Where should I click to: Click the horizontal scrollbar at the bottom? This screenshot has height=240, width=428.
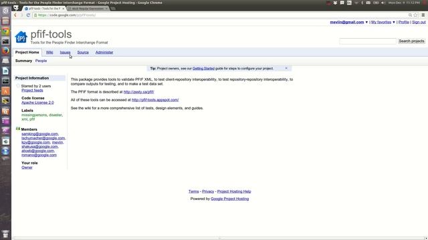tap(219, 239)
